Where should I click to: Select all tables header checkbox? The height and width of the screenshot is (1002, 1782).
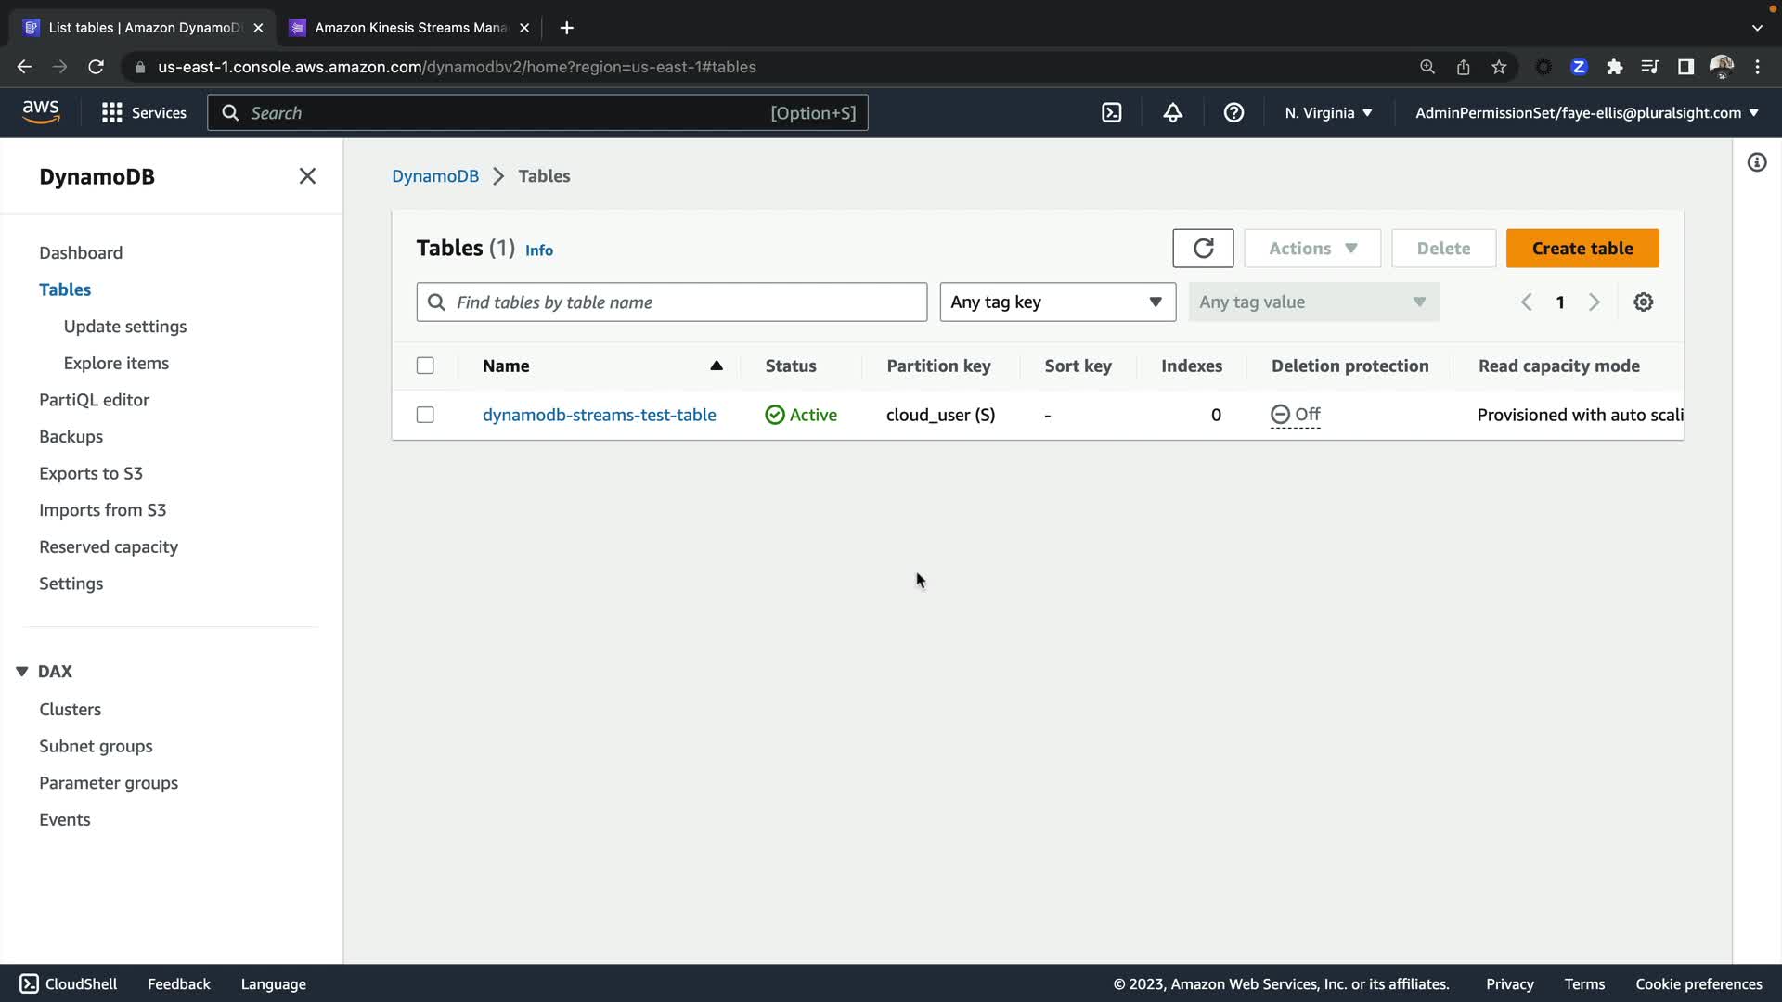pos(425,366)
